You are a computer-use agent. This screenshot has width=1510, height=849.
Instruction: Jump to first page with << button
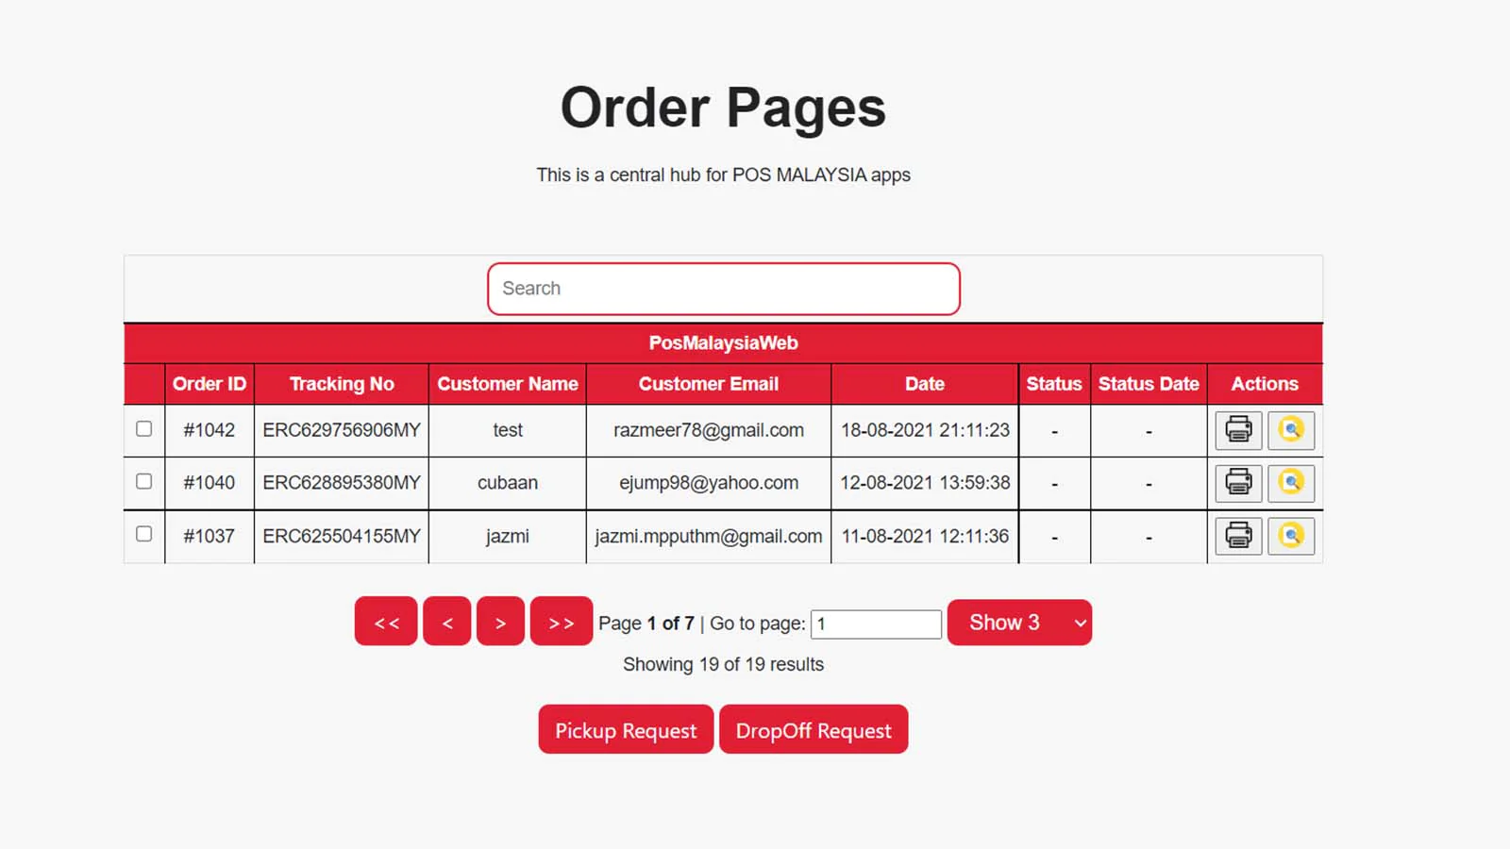[x=386, y=623]
